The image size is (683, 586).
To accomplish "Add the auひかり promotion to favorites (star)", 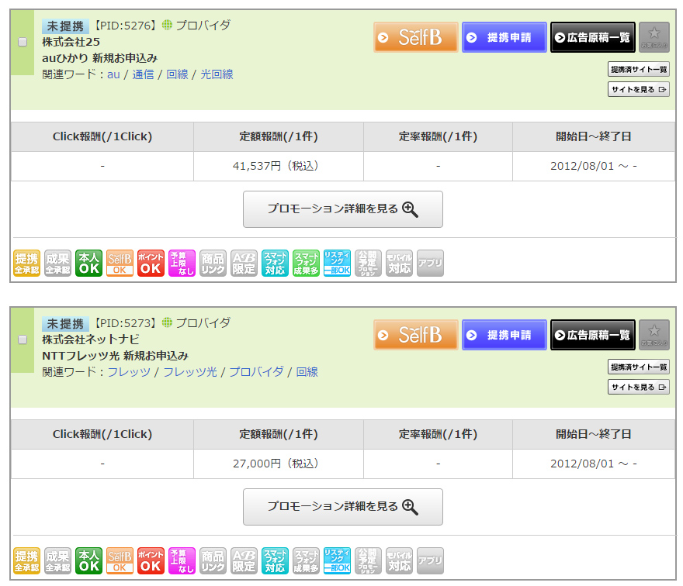I will tap(654, 37).
